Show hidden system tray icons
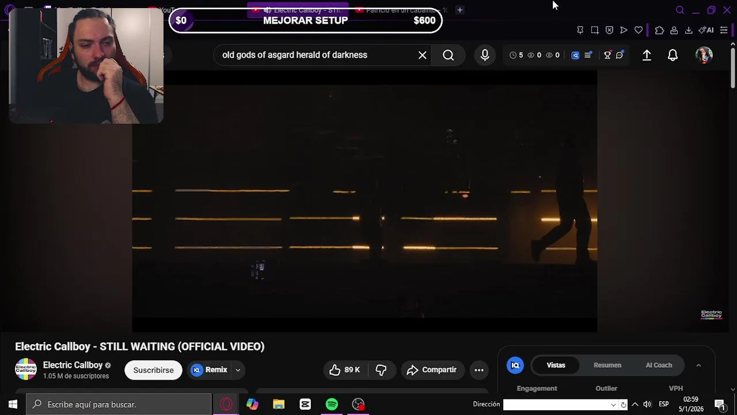This screenshot has width=737, height=415. click(635, 404)
